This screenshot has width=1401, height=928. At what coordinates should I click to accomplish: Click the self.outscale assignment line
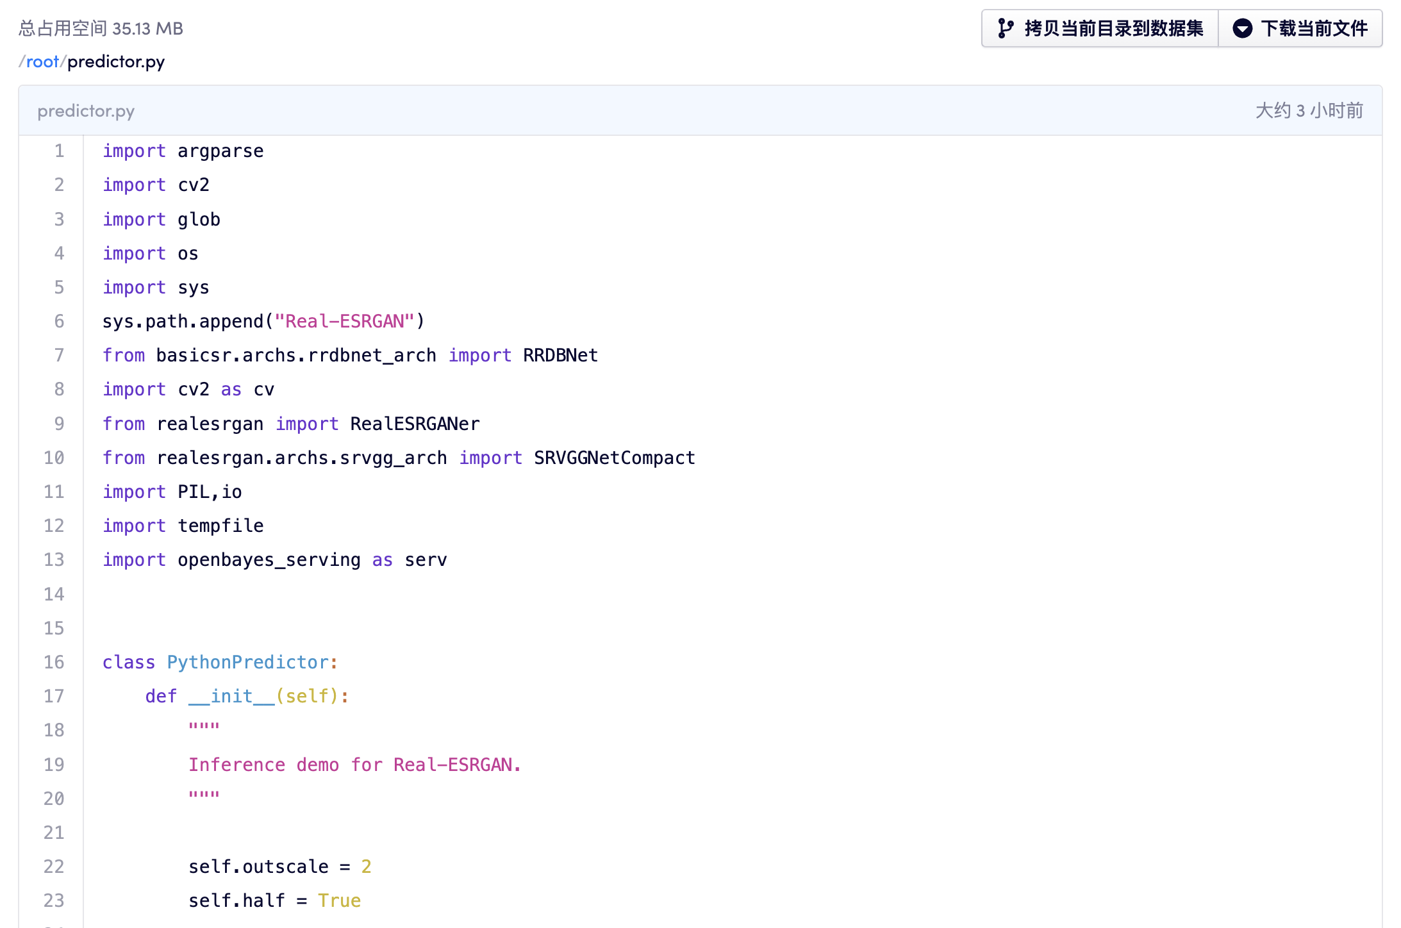[x=279, y=866]
